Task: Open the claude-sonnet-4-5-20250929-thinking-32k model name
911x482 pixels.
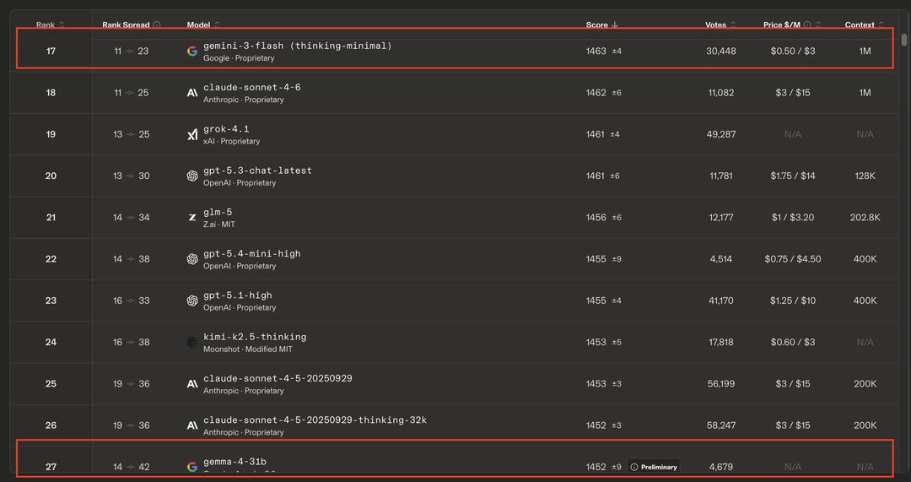Action: click(315, 420)
